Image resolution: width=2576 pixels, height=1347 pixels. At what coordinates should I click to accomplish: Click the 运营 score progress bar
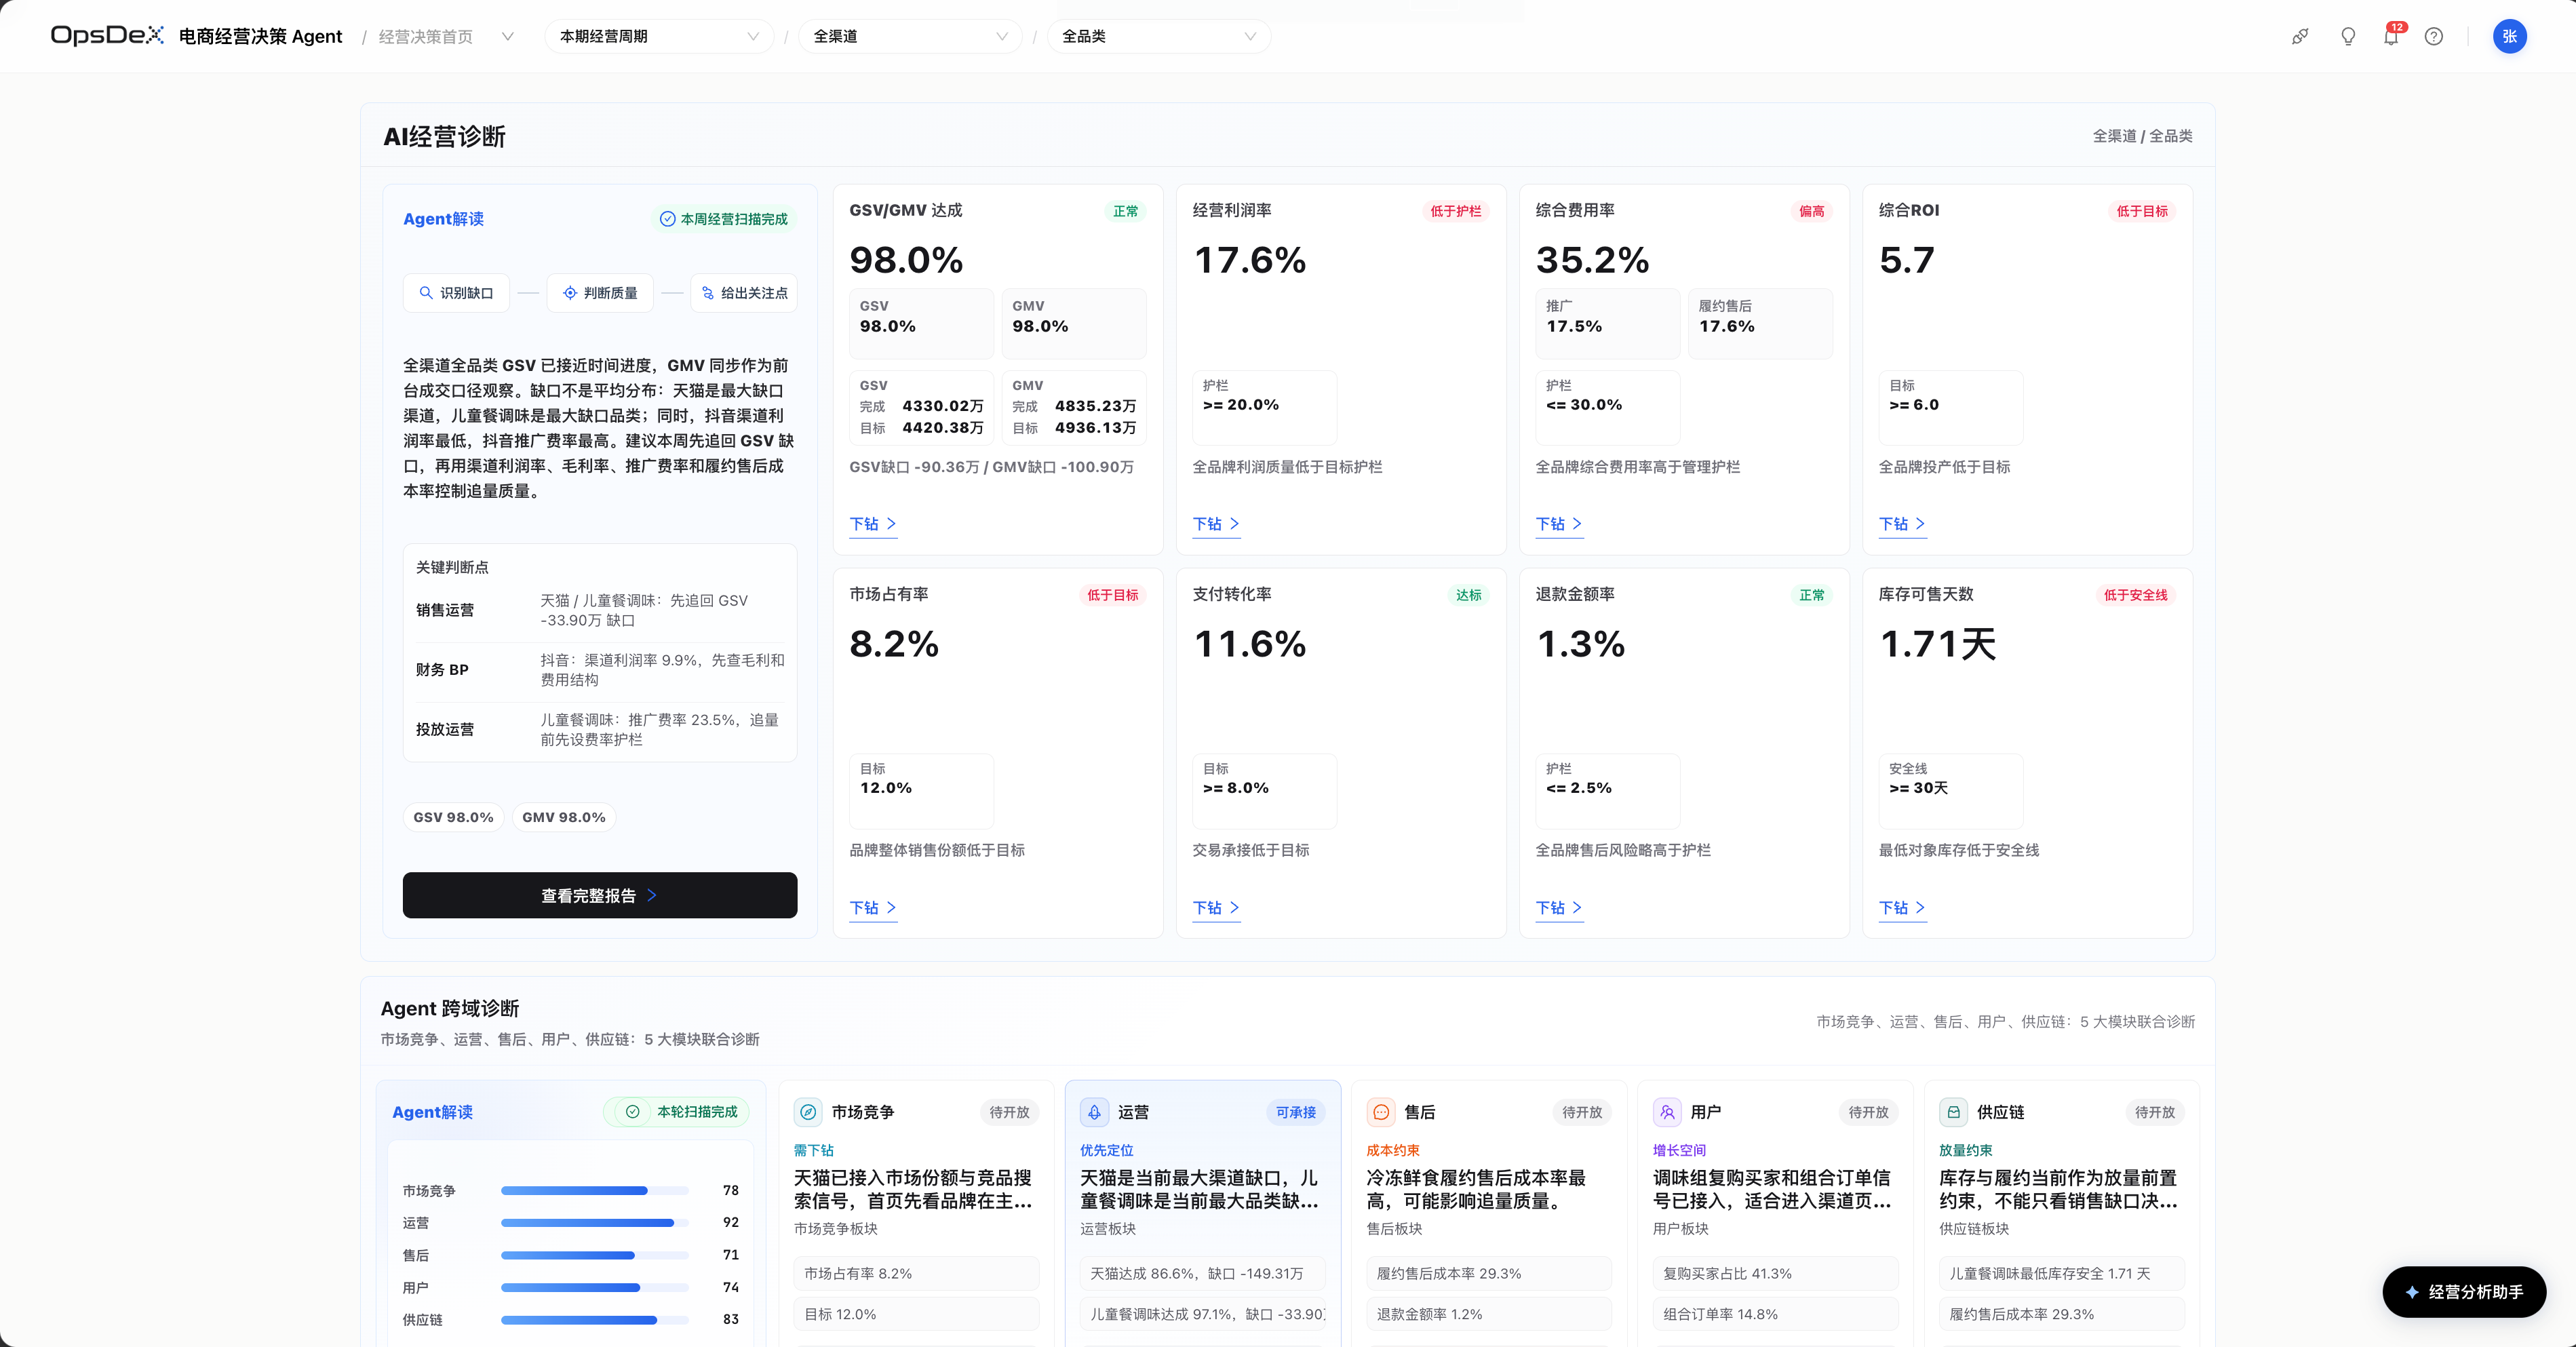coord(595,1222)
